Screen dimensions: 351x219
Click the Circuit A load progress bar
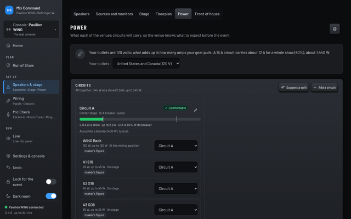coord(140,119)
